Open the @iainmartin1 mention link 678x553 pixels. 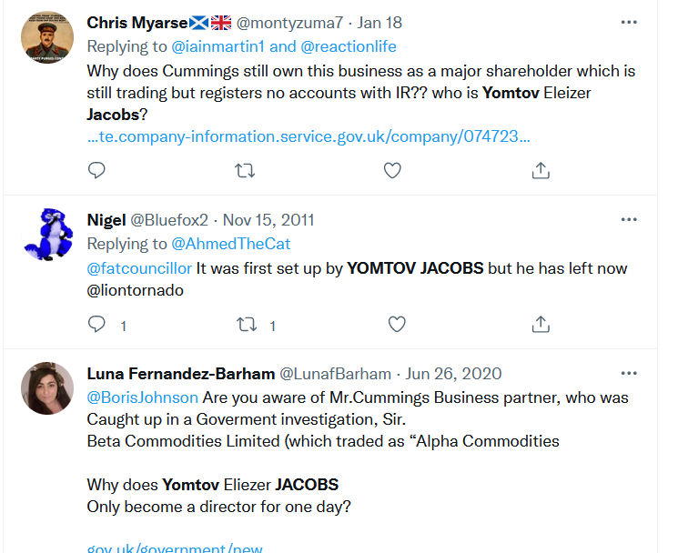tap(218, 46)
